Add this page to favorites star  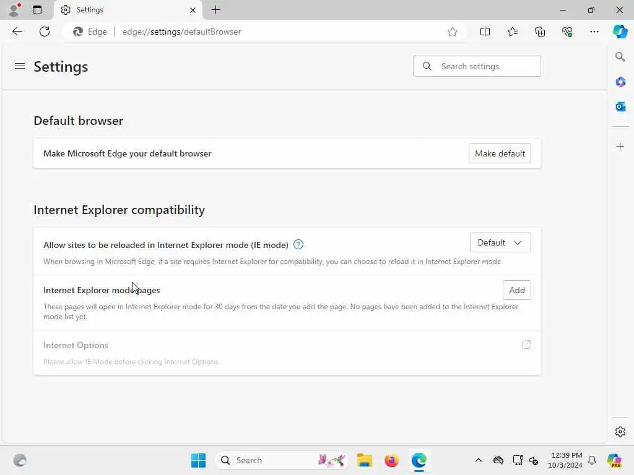[x=453, y=32]
